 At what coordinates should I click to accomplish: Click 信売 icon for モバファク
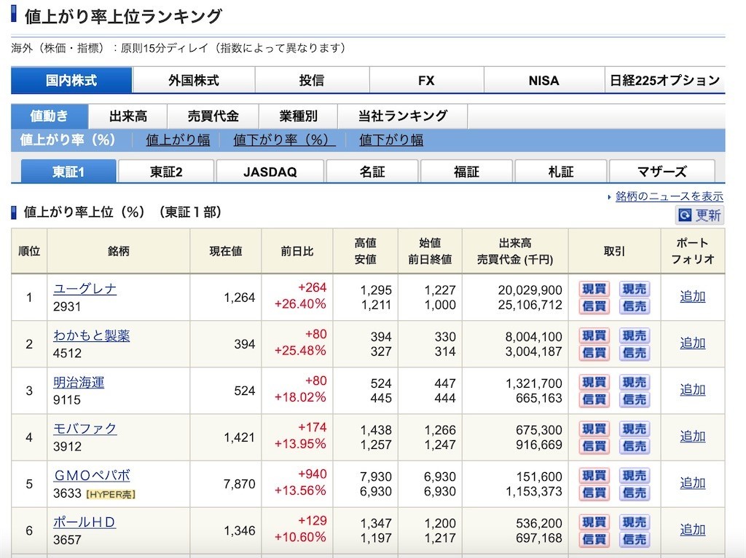pos(635,446)
